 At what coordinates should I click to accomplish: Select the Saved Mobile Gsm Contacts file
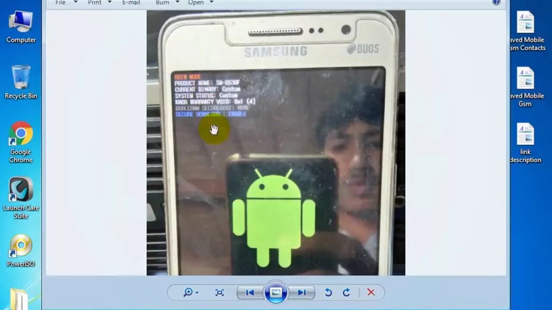pyautogui.click(x=526, y=31)
